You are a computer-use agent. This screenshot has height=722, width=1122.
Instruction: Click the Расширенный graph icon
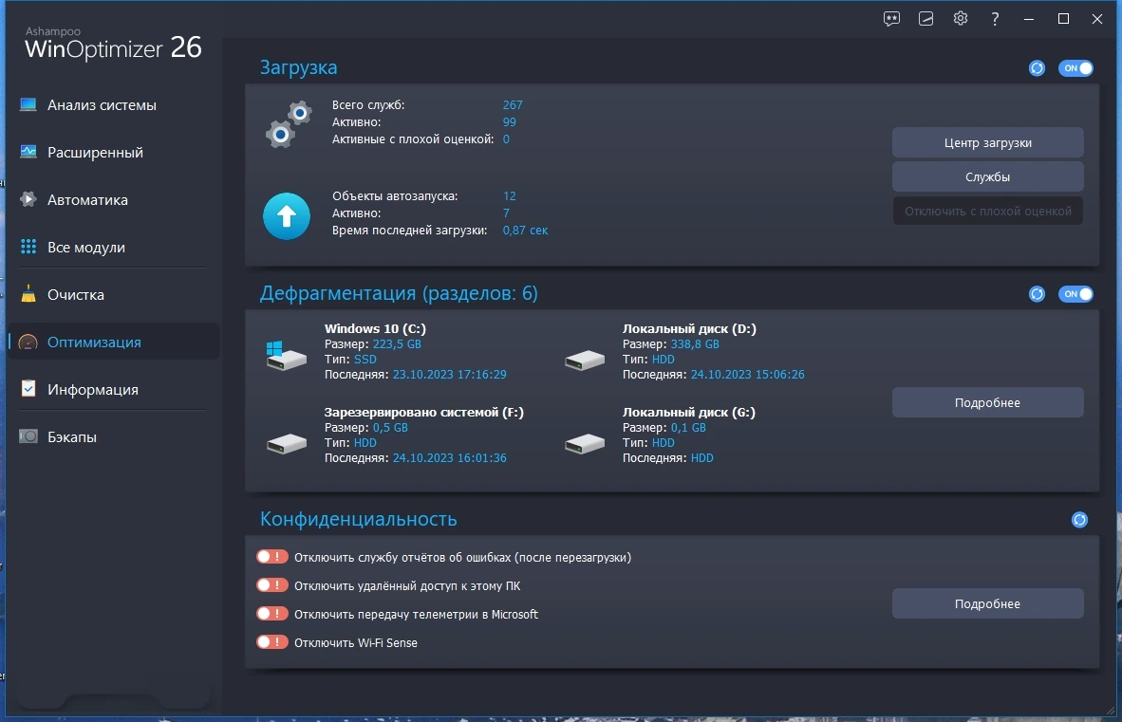click(x=28, y=152)
